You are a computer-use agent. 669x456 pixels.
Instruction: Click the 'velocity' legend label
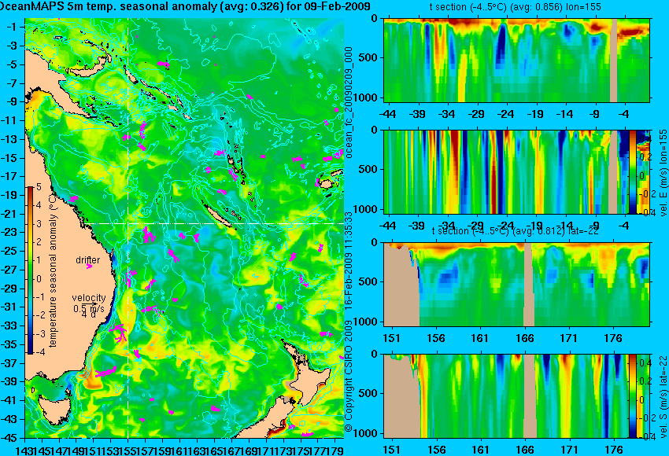point(88,298)
